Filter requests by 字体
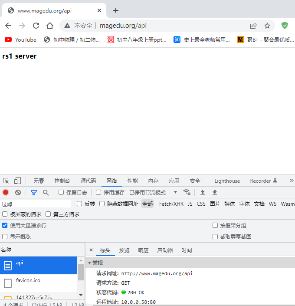Viewport: 295px width, 306px height. 245,204
